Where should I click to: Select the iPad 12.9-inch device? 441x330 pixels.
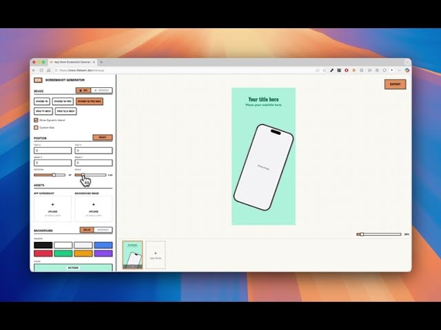coord(66,111)
